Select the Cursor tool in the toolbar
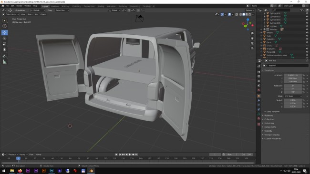The image size is (310, 174). pyautogui.click(x=5, y=26)
